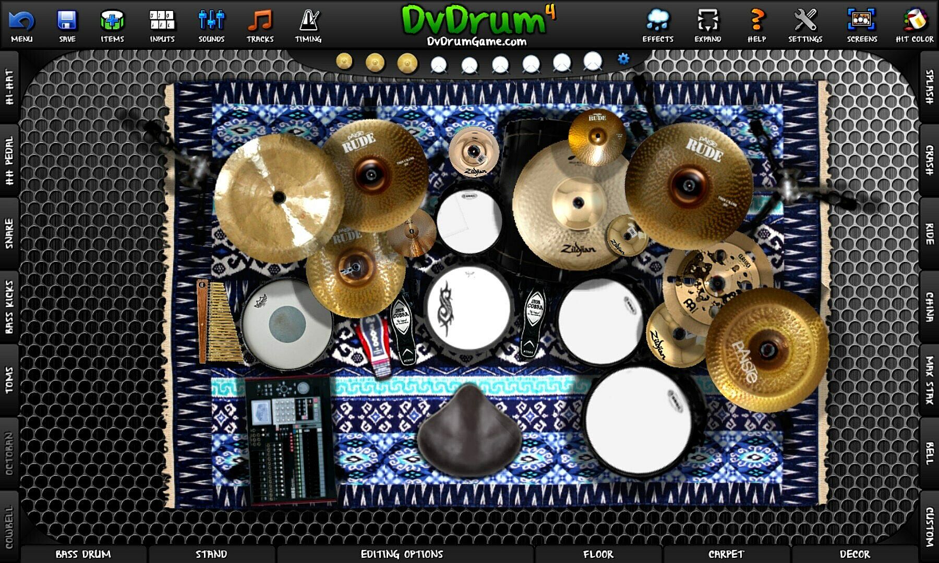The height and width of the screenshot is (563, 939).
Task: Open Settings with the wrench icon
Action: coord(805,21)
